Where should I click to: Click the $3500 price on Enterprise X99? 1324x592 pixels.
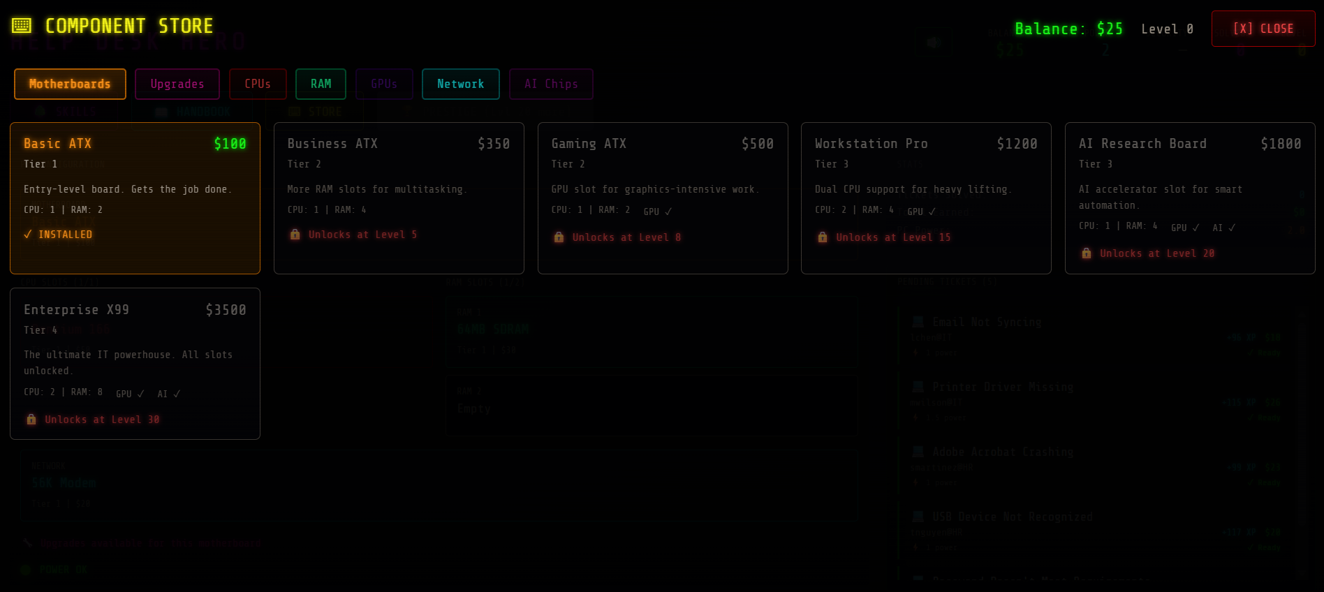click(226, 310)
